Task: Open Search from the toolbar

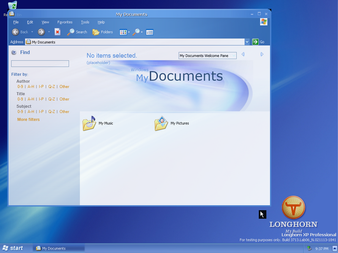Action: [x=77, y=32]
